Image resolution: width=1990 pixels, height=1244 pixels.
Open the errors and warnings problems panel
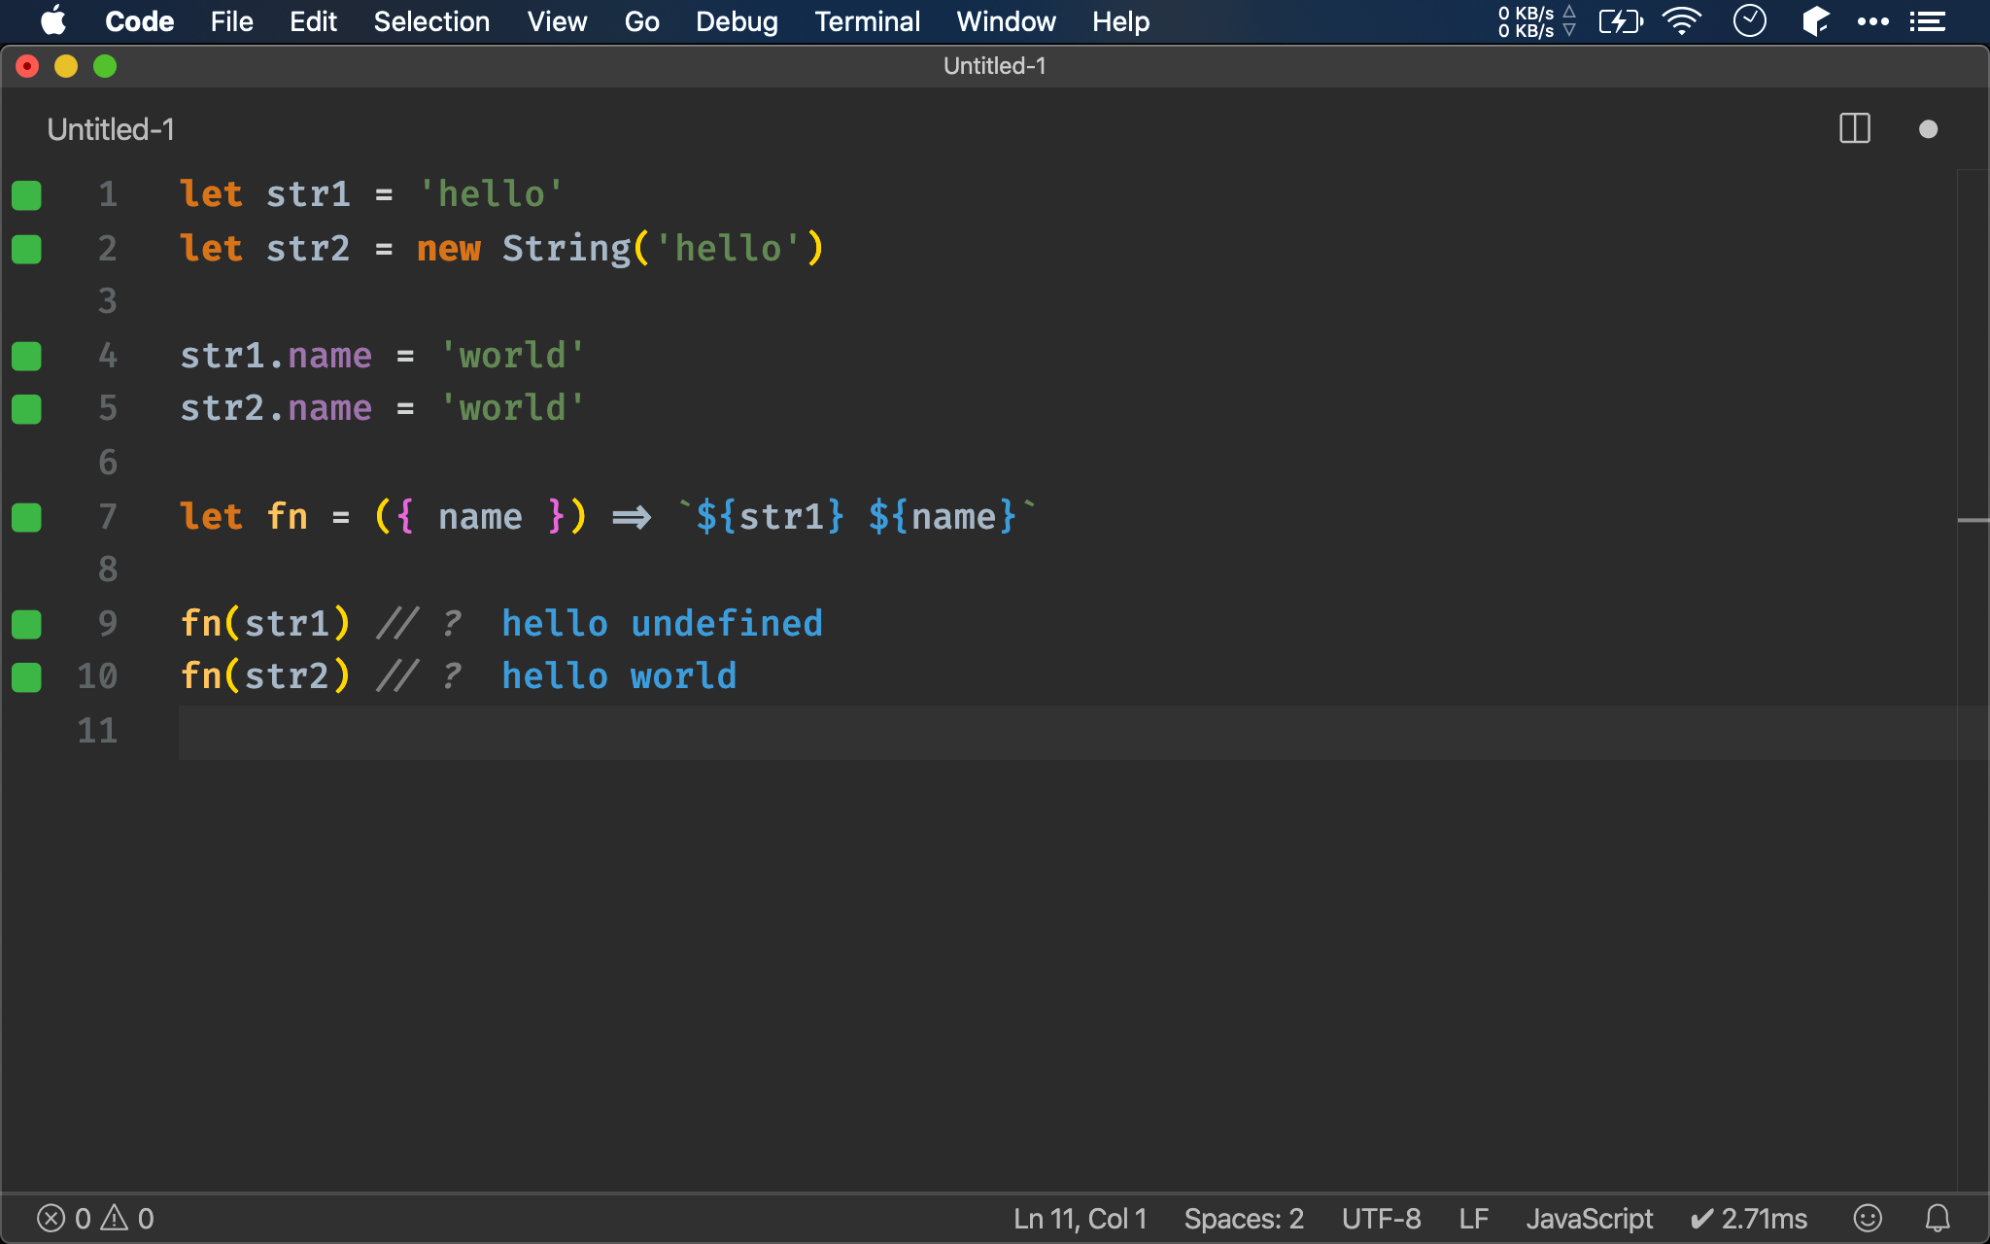tap(95, 1219)
